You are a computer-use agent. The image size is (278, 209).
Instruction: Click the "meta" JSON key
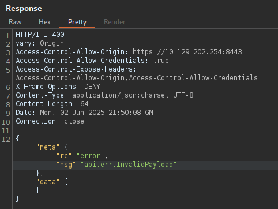(48, 147)
